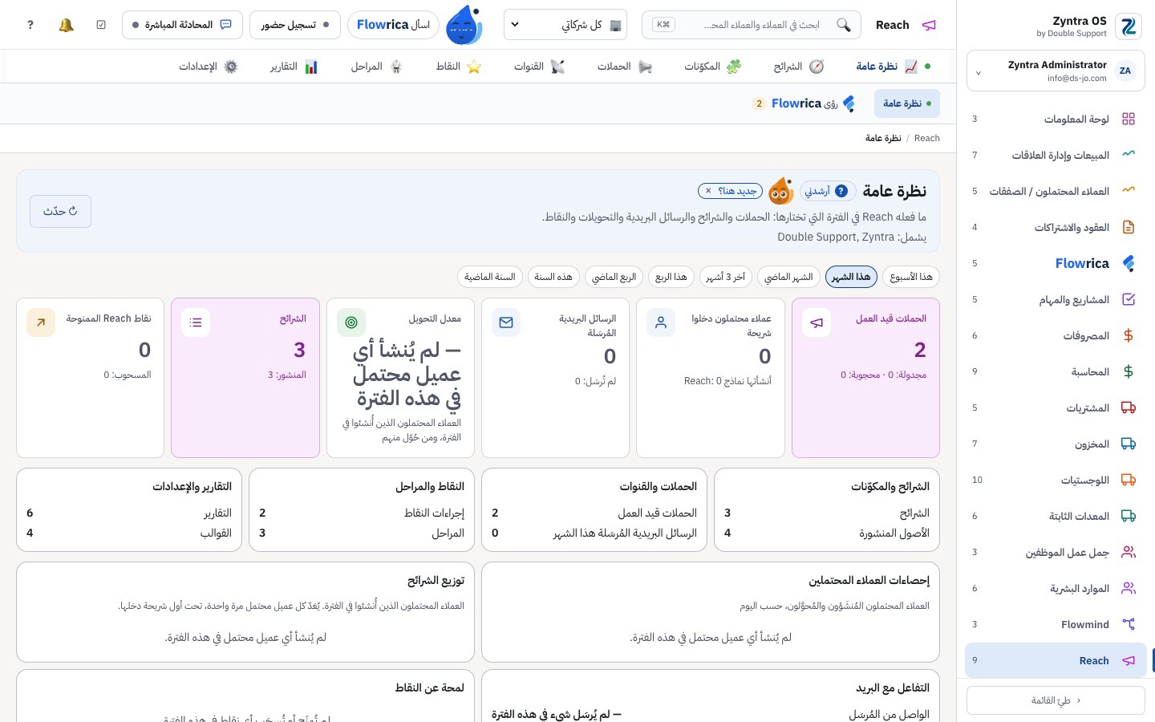
Task: Click the المشاريع والمهام checkbox icon
Action: [x=1129, y=299]
